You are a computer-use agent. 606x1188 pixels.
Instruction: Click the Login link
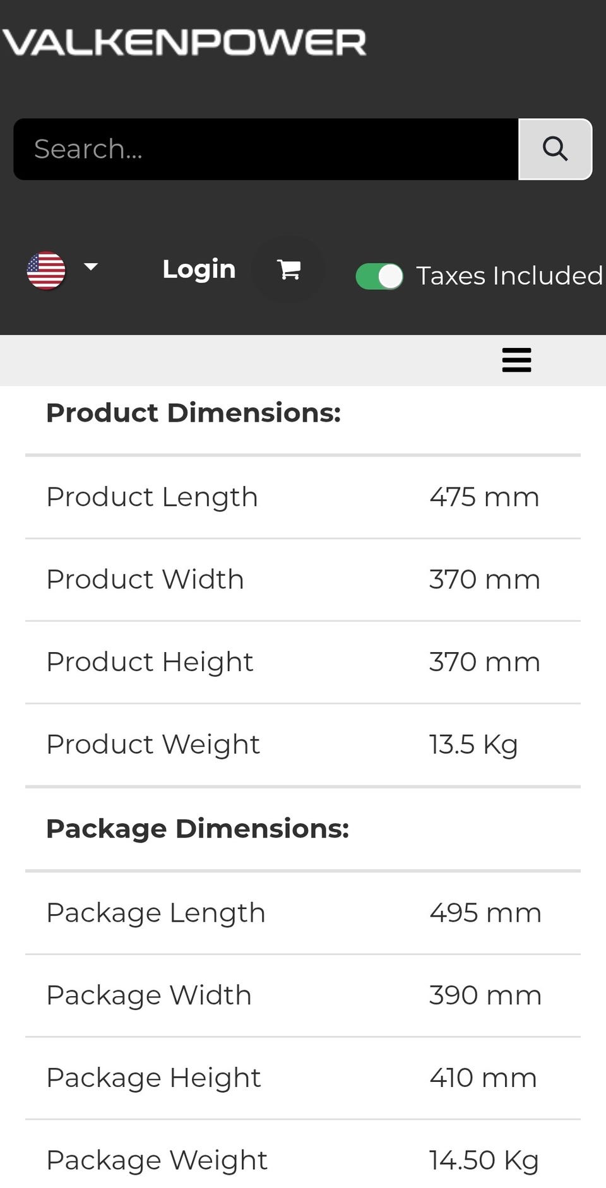(199, 269)
